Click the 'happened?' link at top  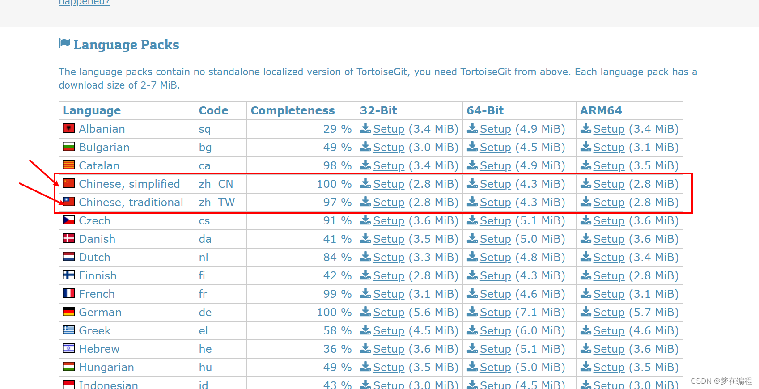point(84,2)
